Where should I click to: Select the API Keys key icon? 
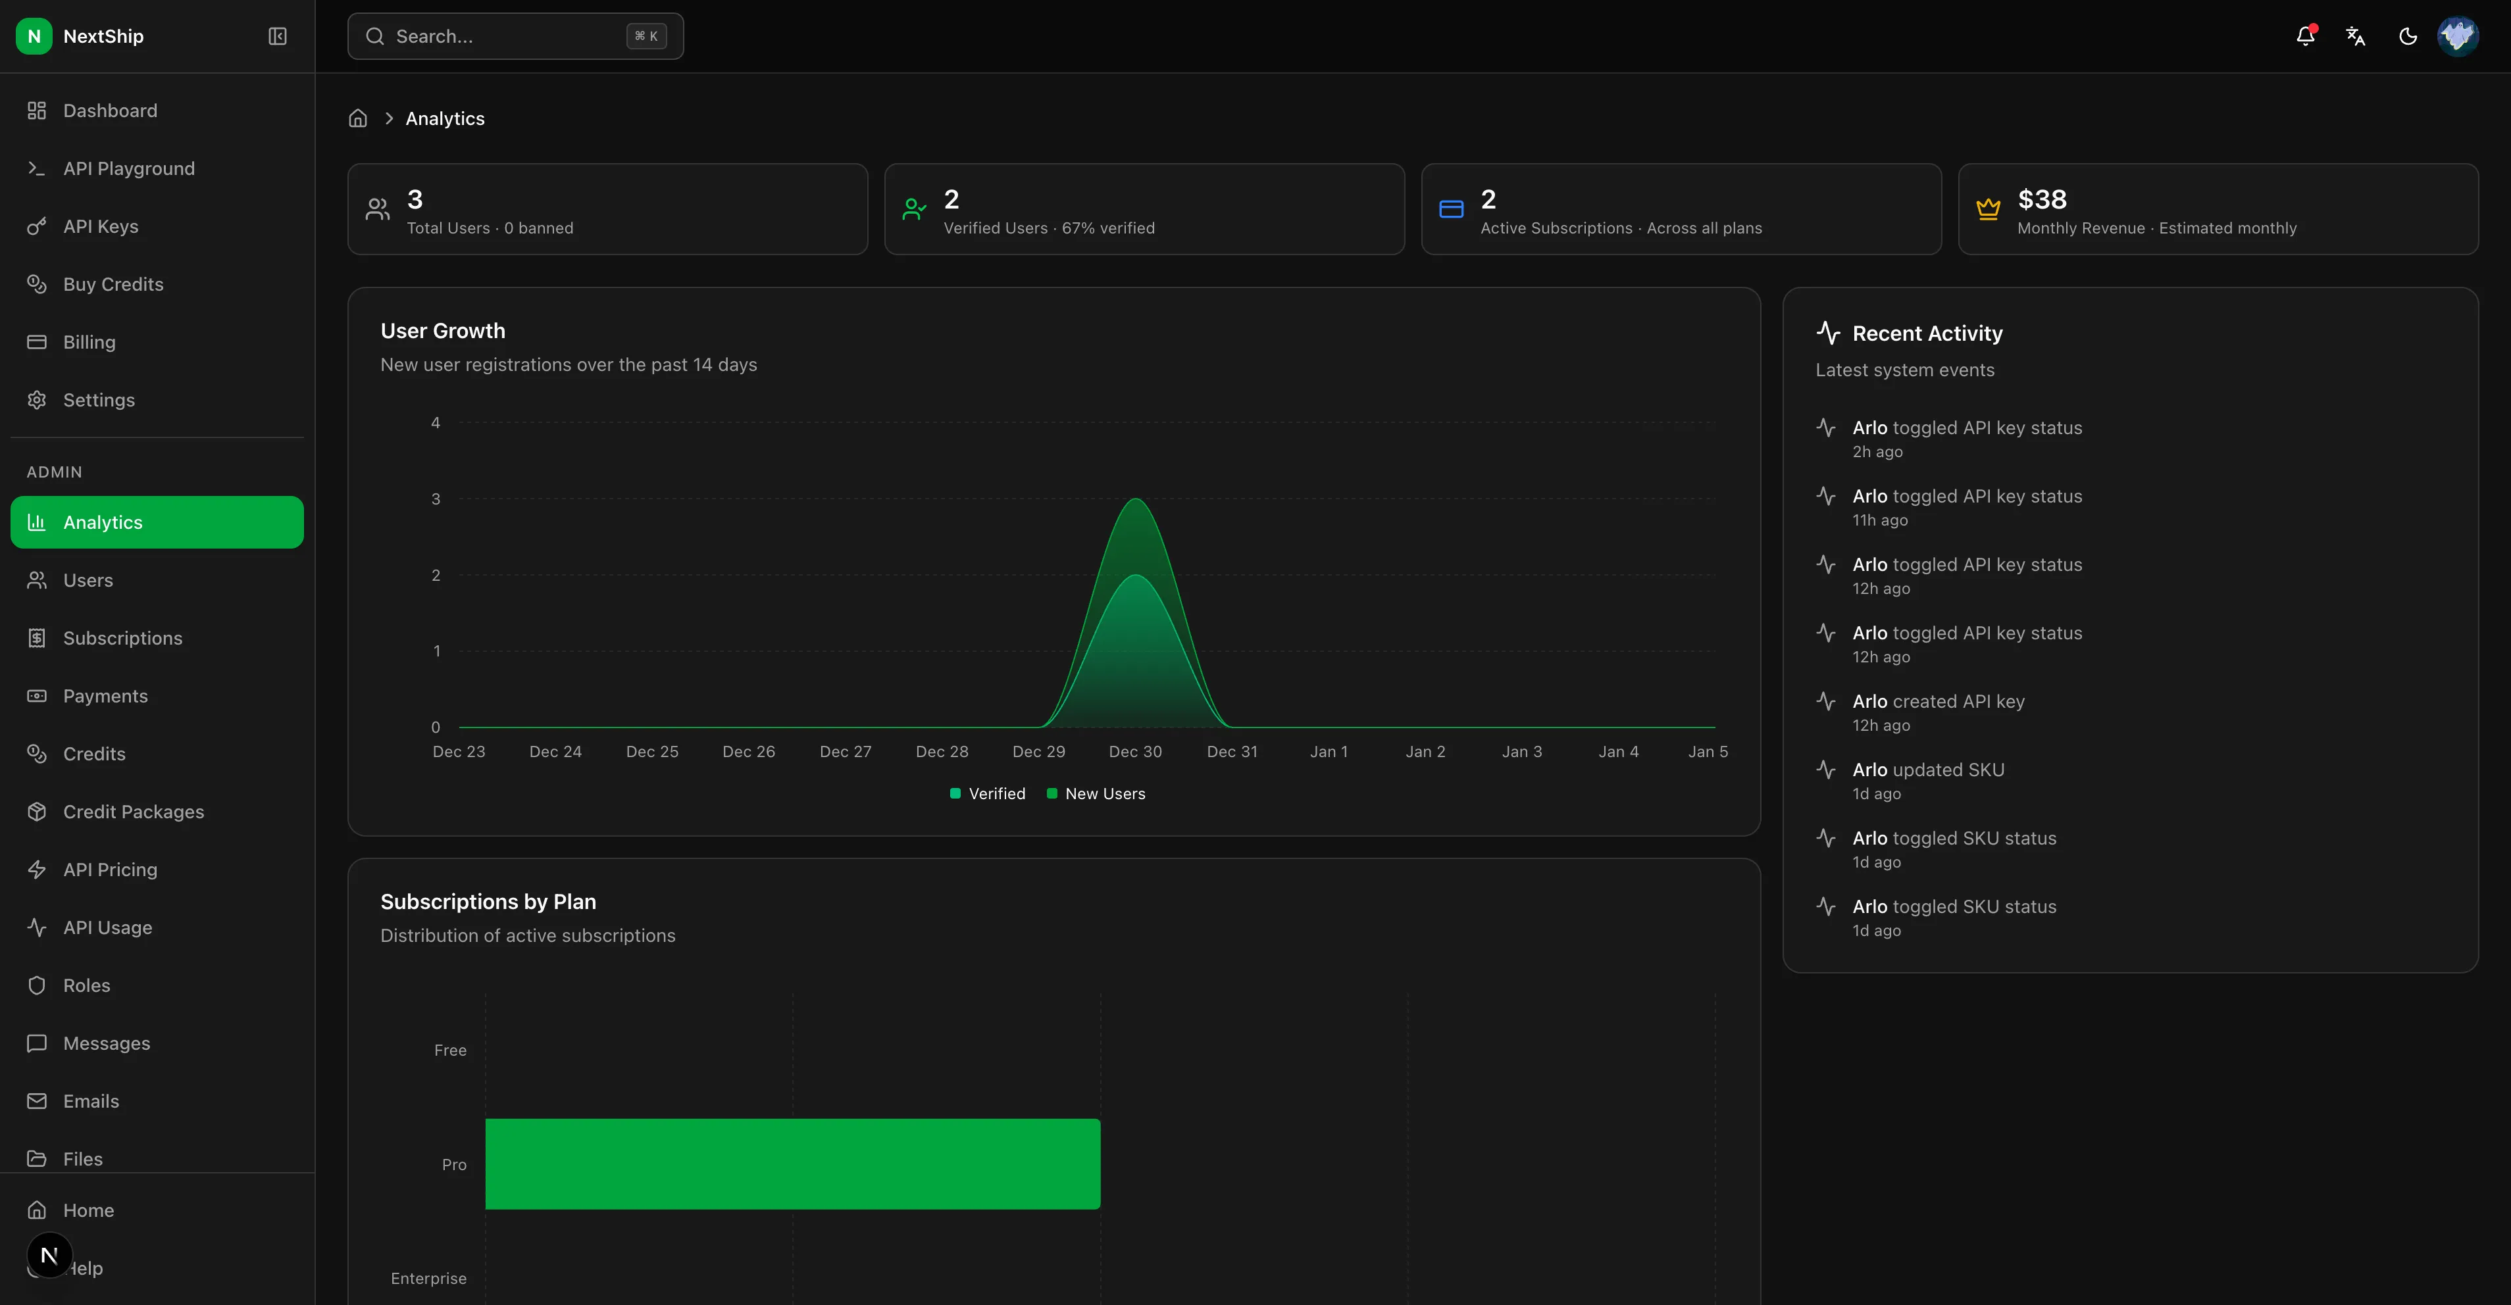point(36,225)
